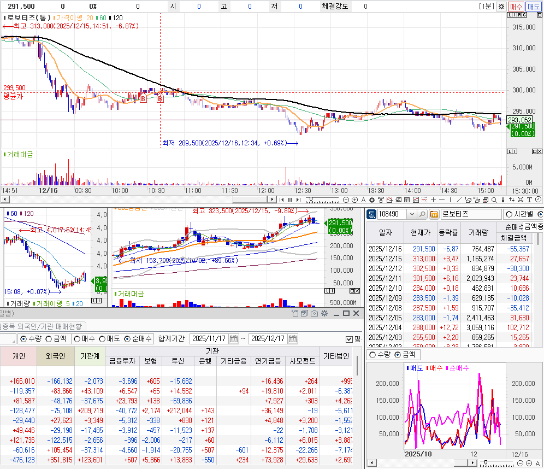
Task: Select the text A tool in chart toolbar
Action: (364, 200)
